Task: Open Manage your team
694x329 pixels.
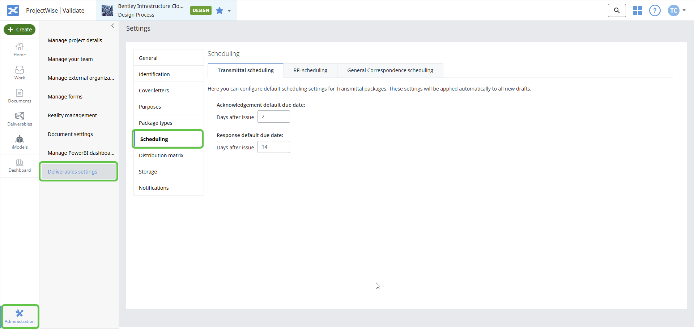Action: [x=70, y=59]
